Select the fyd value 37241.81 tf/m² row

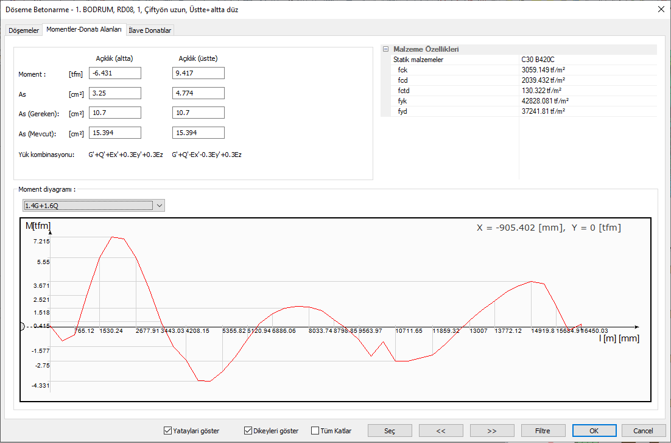pos(588,111)
